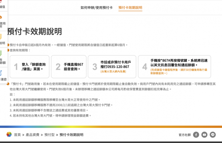Click card 2 手機直撥867語音查詢

tap(69, 67)
